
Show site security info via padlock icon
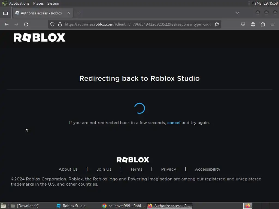point(60,24)
